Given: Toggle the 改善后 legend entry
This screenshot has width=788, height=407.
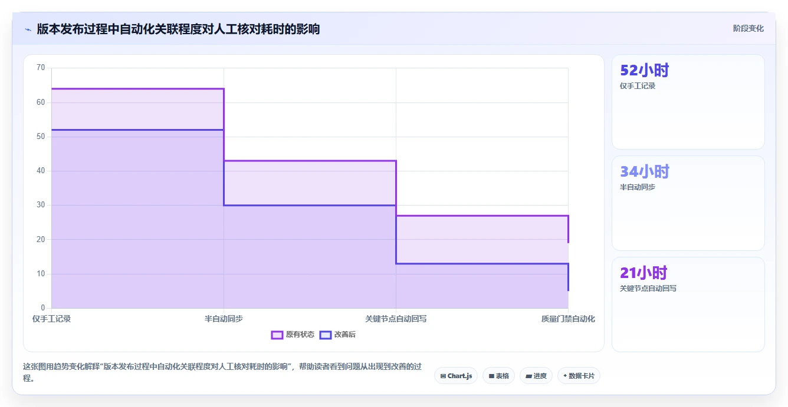Looking at the screenshot, I should (337, 335).
